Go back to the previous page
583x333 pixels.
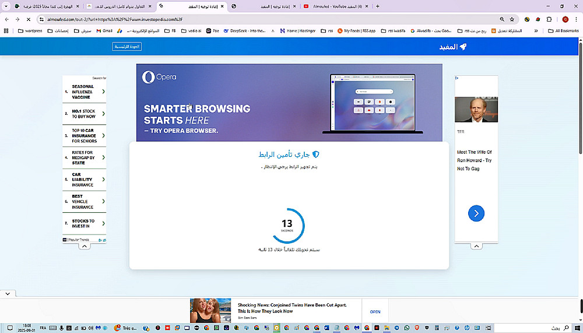pyautogui.click(x=7, y=19)
